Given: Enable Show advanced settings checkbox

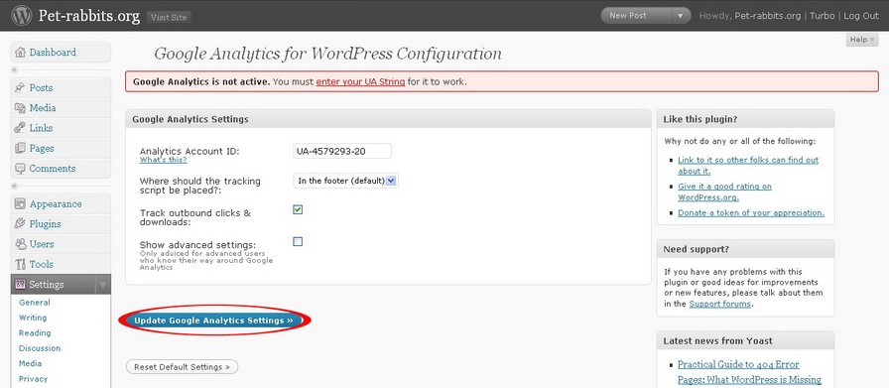Looking at the screenshot, I should (298, 241).
